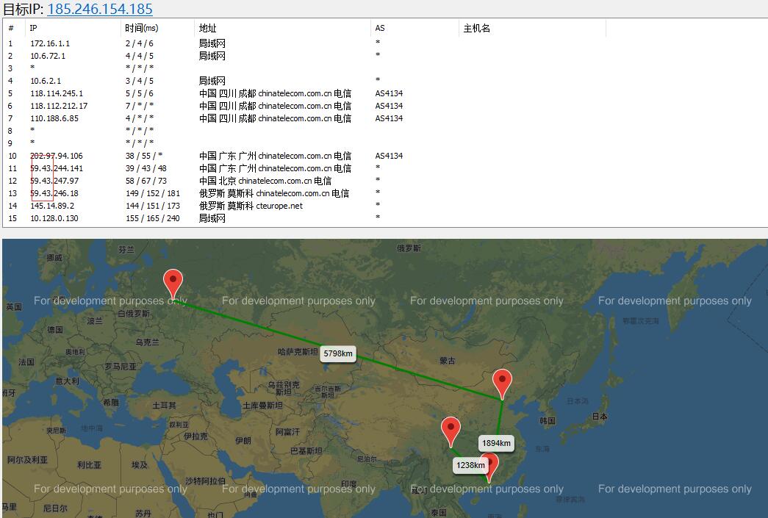Click latency value 39 / 43 / 48

click(x=146, y=168)
